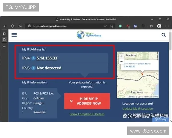The width and height of the screenshot is (172, 138).
Task: Zoom in on the map with plus button
Action: tap(121, 56)
